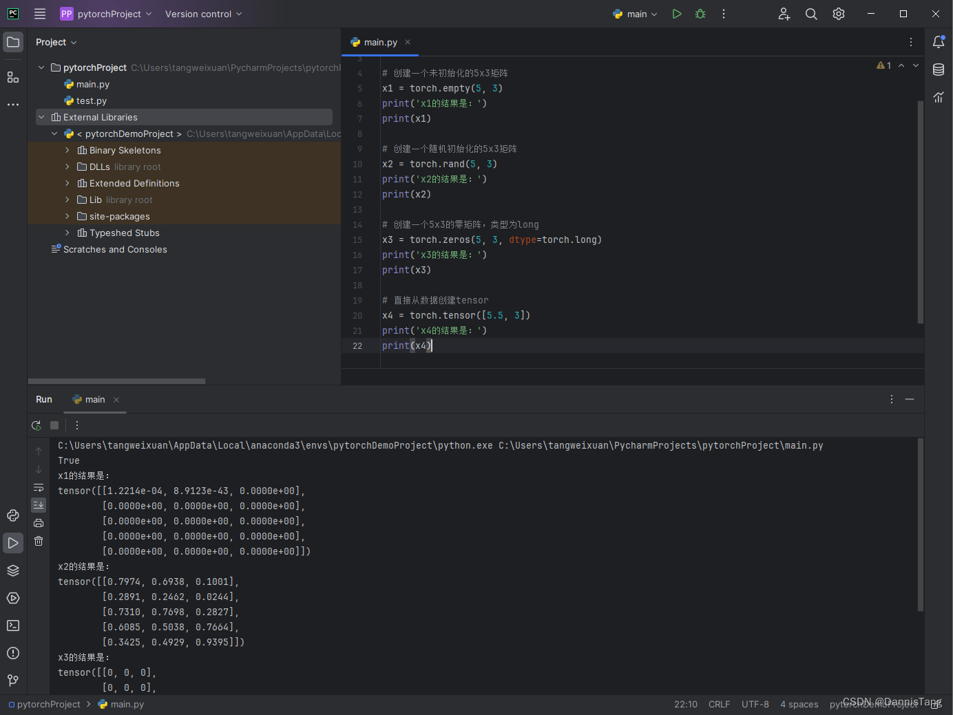Rerun main in Run panel
This screenshot has height=715, width=953.
36,425
